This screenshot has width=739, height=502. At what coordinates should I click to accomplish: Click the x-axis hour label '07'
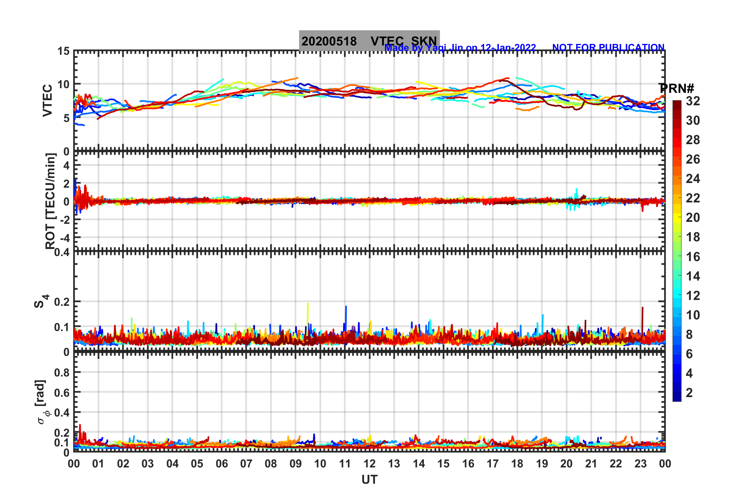(246, 464)
